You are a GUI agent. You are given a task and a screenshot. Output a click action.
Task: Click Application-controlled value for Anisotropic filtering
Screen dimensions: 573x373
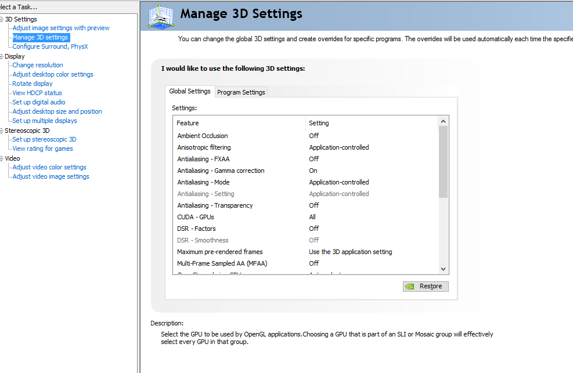coord(339,147)
